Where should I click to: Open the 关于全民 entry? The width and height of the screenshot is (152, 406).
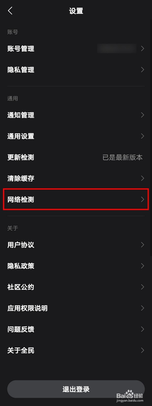(x=76, y=350)
